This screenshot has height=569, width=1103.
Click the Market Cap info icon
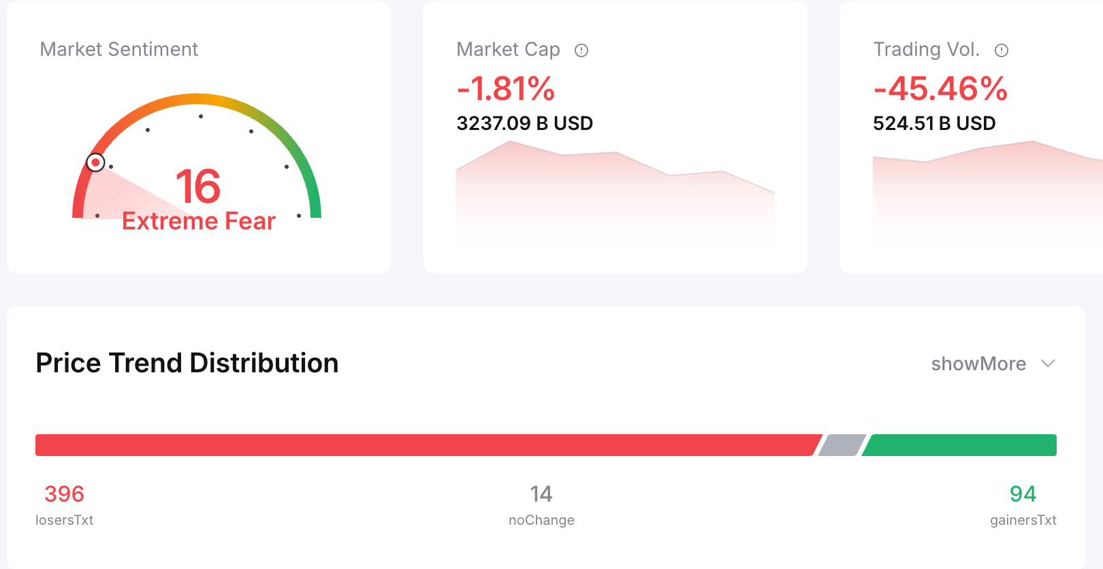(581, 50)
